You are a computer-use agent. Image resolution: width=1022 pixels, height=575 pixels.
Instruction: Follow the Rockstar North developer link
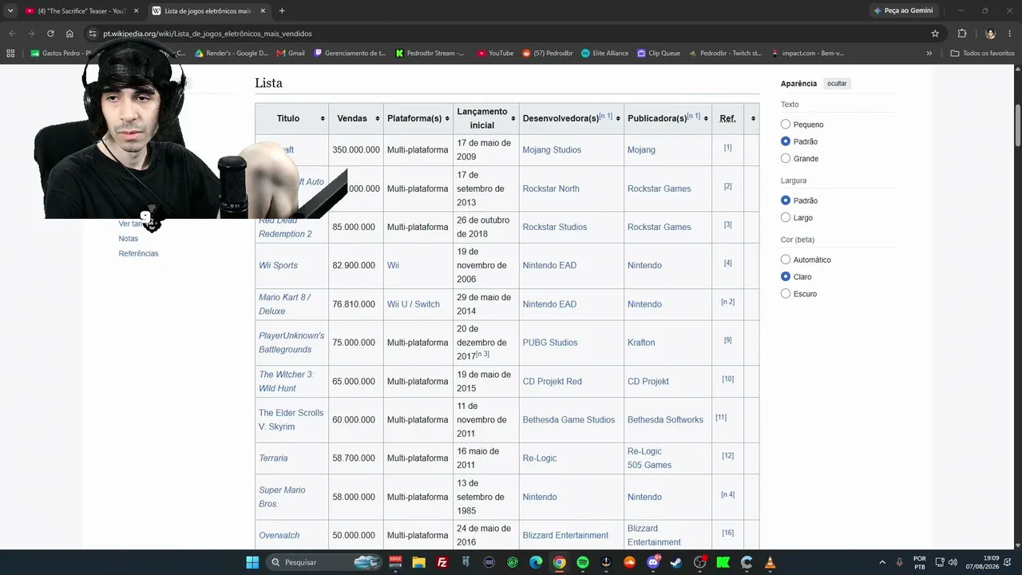(551, 188)
